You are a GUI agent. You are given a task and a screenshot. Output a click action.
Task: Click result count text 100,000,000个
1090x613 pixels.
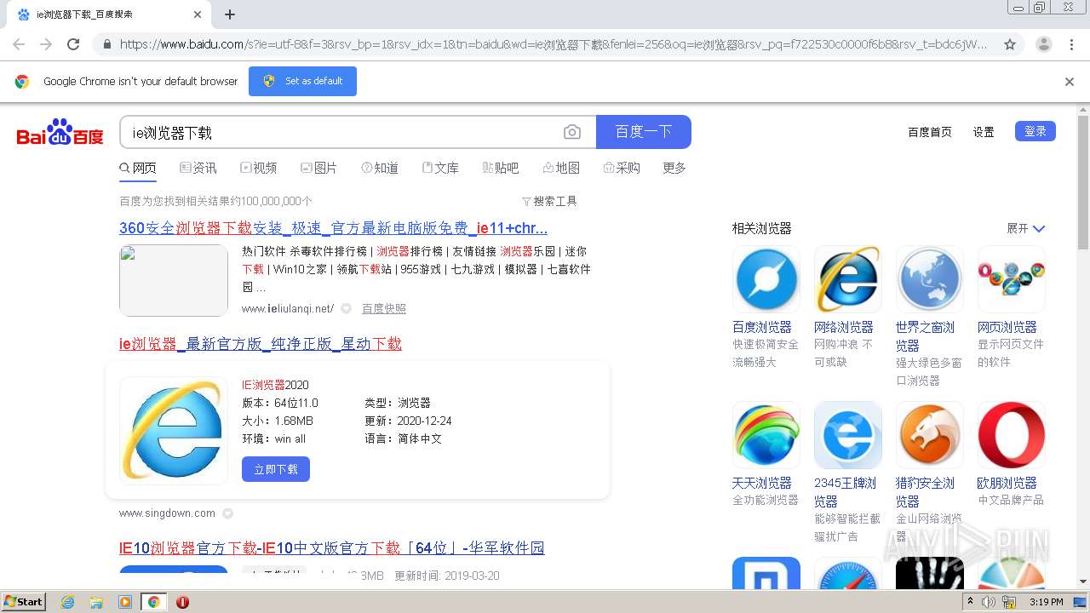277,202
